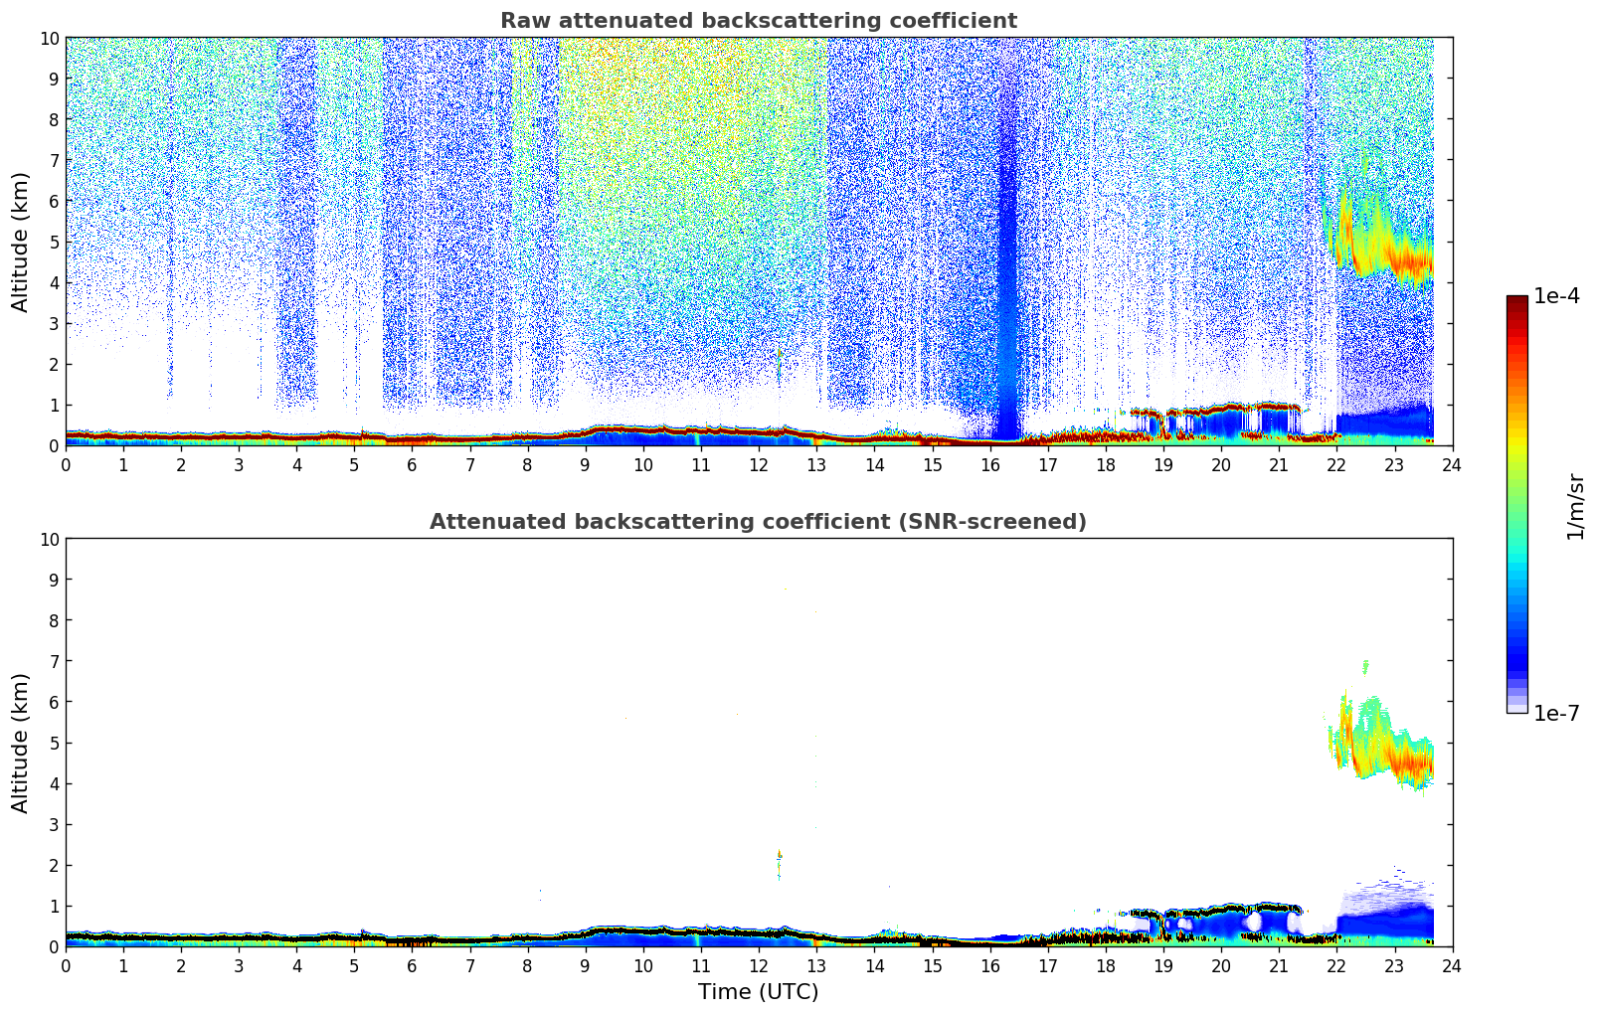Click the '20' time tick of the top plot
The width and height of the screenshot is (1597, 1014).
1221,464
